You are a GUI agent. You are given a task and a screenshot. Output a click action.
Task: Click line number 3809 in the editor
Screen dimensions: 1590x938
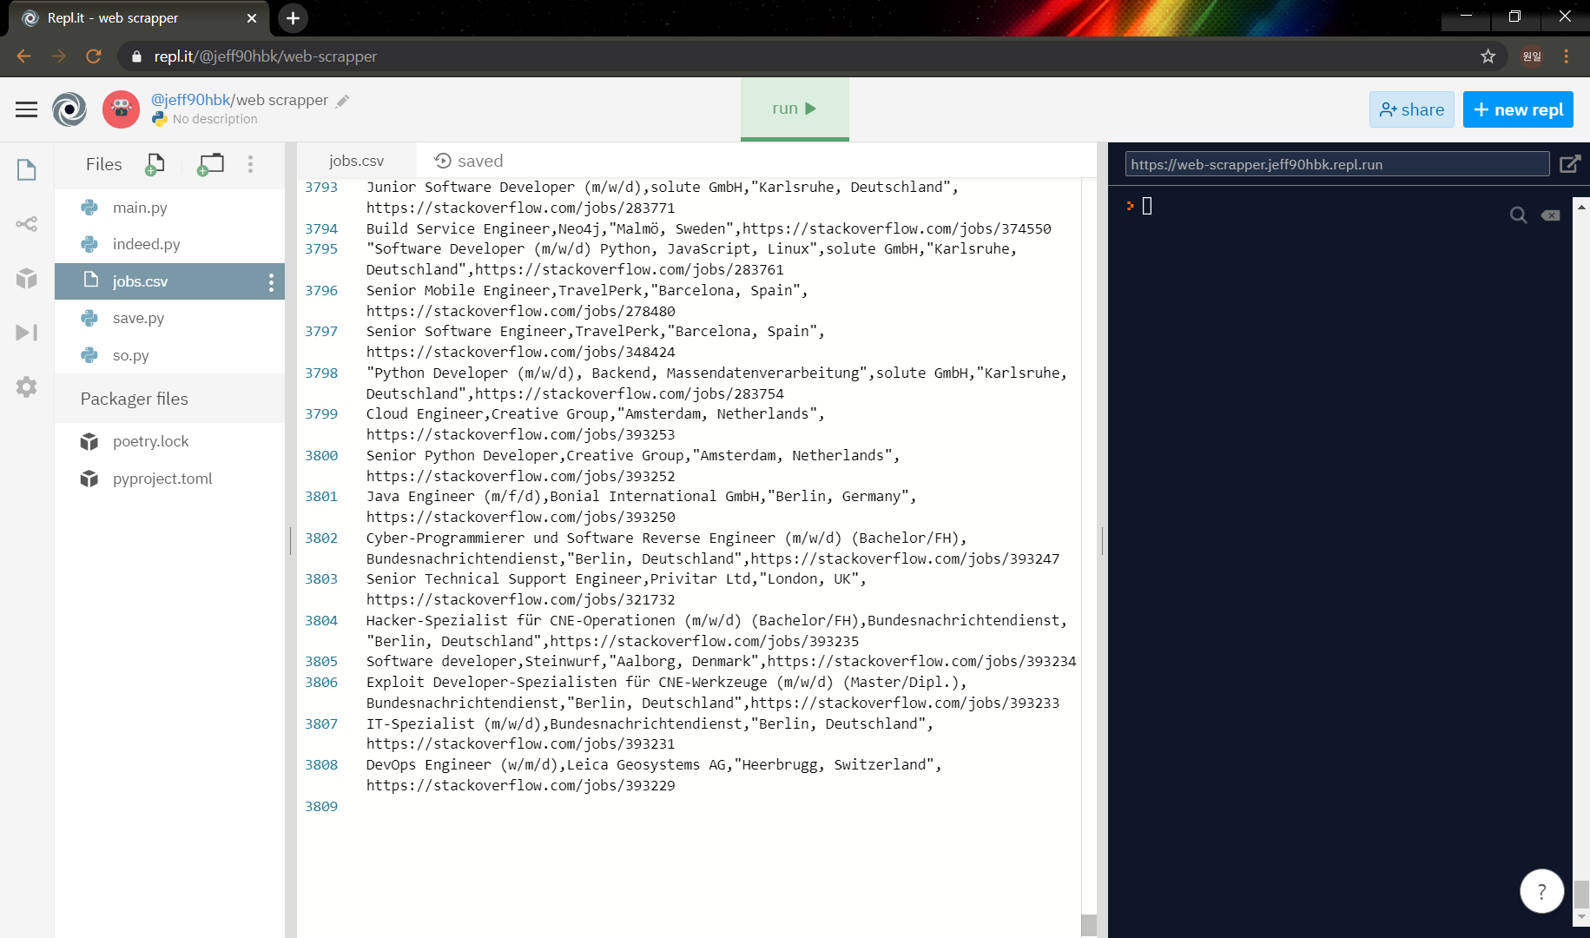(x=321, y=806)
